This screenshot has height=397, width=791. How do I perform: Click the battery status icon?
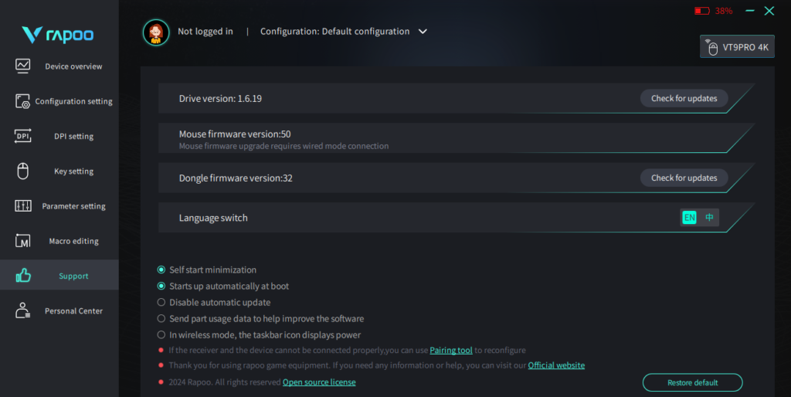(701, 12)
